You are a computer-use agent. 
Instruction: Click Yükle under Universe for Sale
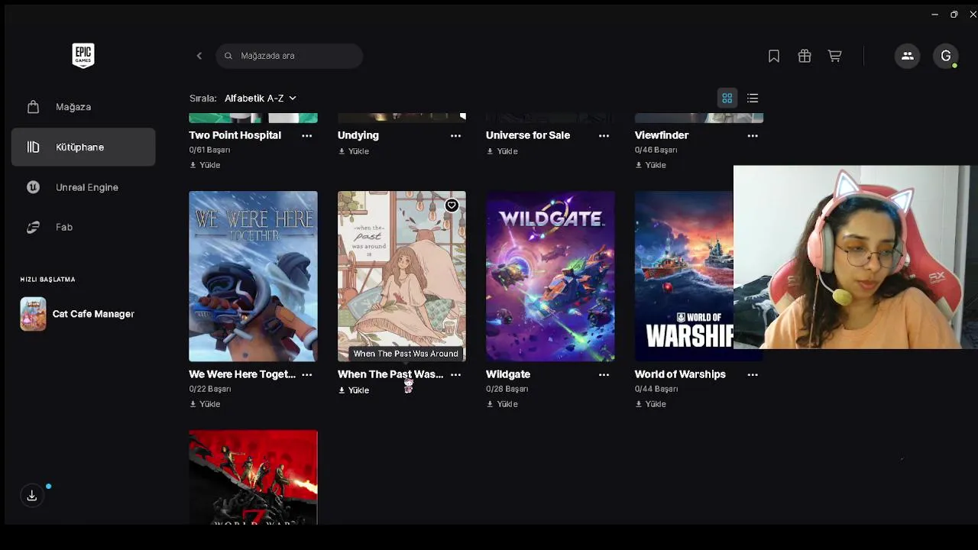pyautogui.click(x=502, y=151)
